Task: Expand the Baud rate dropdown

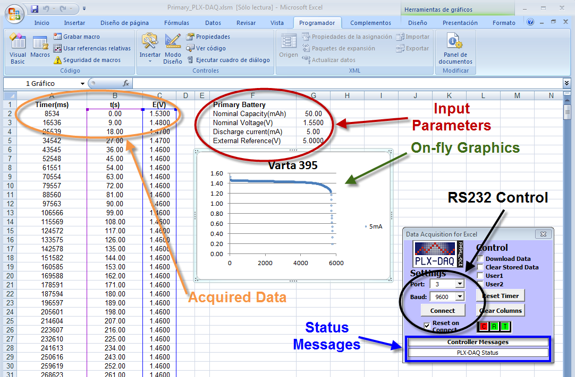Action: tap(460, 297)
